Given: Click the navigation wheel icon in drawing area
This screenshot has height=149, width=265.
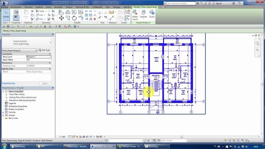Looking at the screenshot, I should click(x=258, y=43).
